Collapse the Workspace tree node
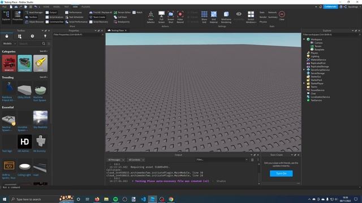This screenshot has width=362, height=203. [x=304, y=39]
